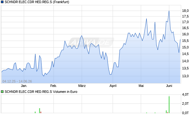Click the 'Feb.' month axis label
194x116 pixels.
pos(54,86)
